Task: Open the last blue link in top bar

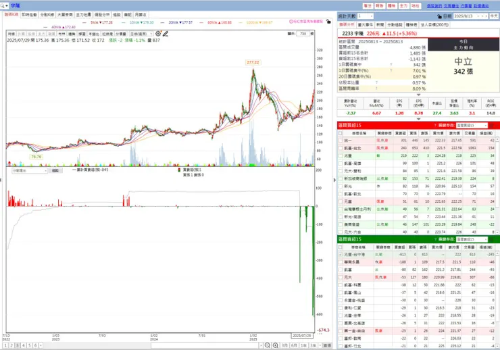Action: (481, 6)
